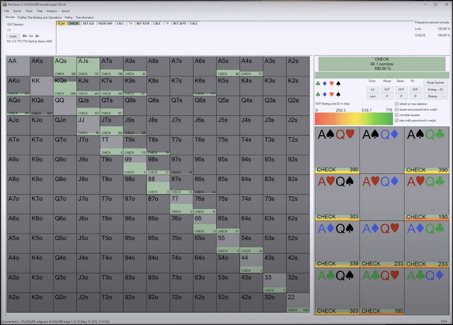Image resolution: width=453 pixels, height=325 pixels.
Task: Open the Range Explorer
Action: pyautogui.click(x=435, y=83)
